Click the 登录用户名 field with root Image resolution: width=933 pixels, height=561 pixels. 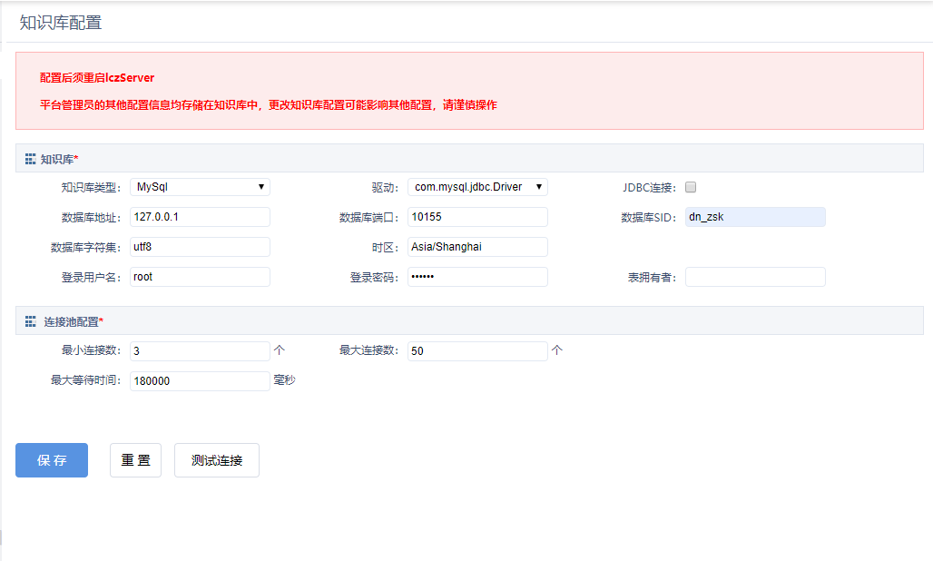pos(200,277)
